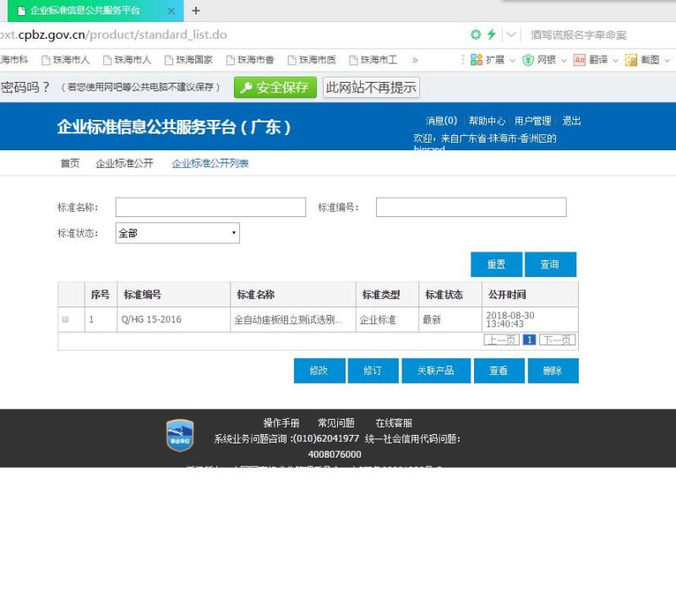Open the 扩展 extensions icon
The width and height of the screenshot is (676, 592).
477,60
